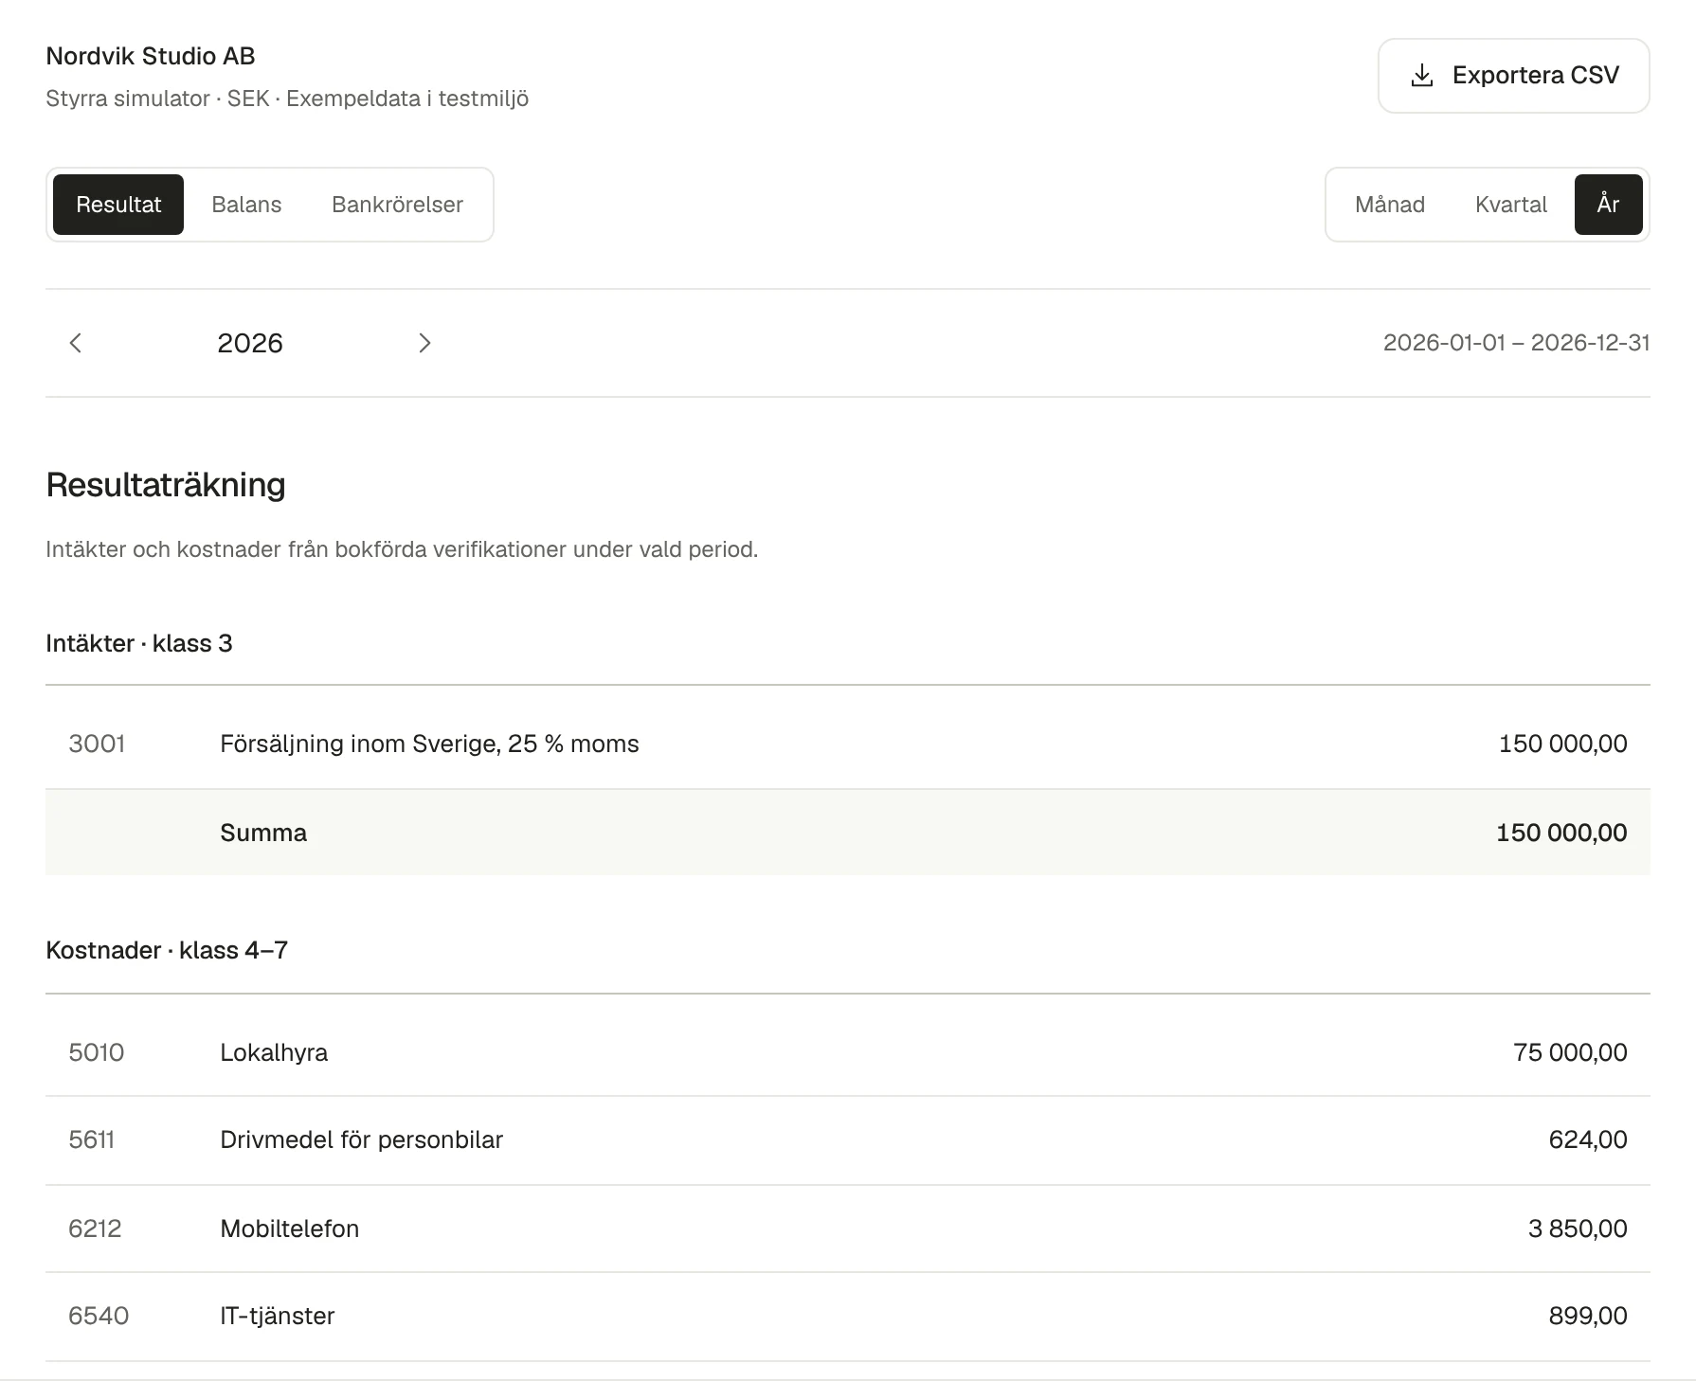Select the År period view
1696x1381 pixels.
(x=1608, y=205)
